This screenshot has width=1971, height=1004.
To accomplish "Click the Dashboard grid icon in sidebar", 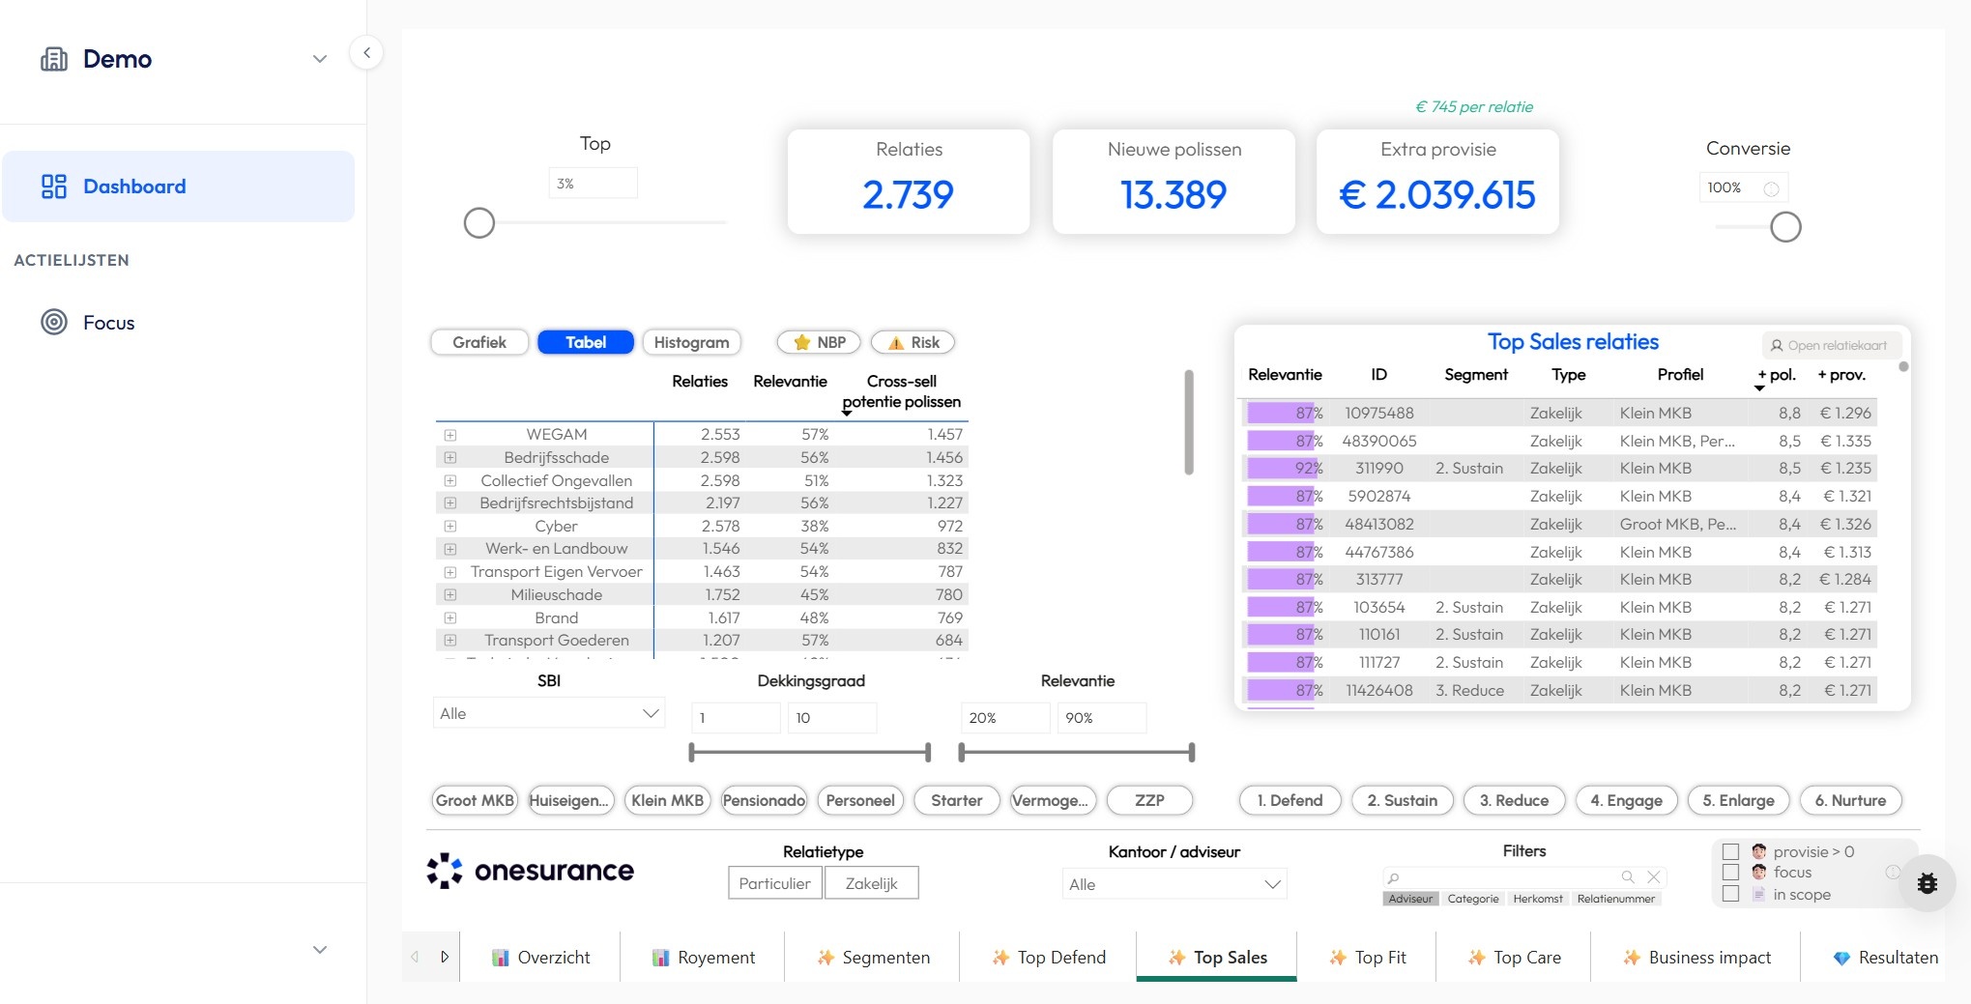I will [x=54, y=186].
